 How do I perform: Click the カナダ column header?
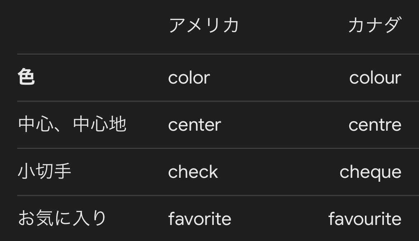[x=375, y=25]
